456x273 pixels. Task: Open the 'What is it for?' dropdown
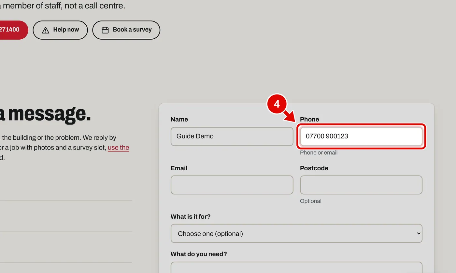[x=296, y=233]
